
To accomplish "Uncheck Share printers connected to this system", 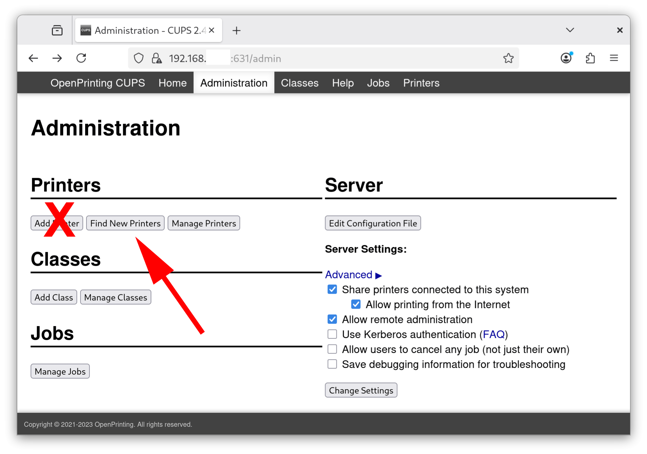I will tap(332, 289).
